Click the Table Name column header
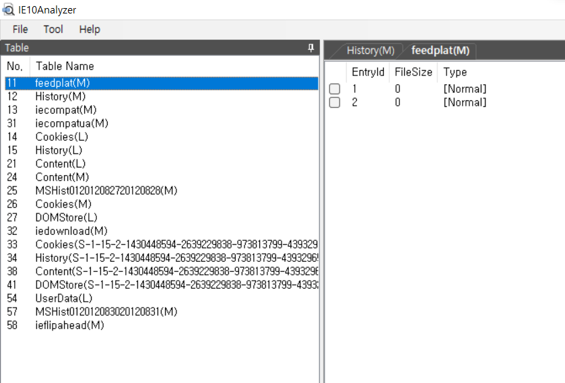Viewport: 565px width, 383px height. (65, 66)
